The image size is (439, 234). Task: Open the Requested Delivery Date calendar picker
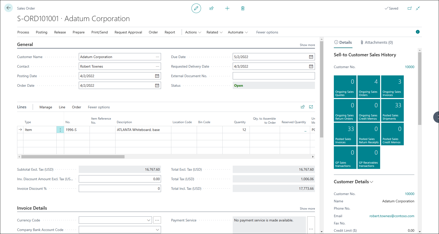click(311, 66)
